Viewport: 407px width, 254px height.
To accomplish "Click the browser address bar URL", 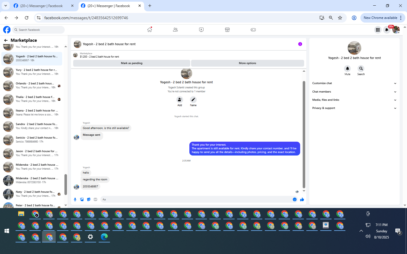I will 86,18.
